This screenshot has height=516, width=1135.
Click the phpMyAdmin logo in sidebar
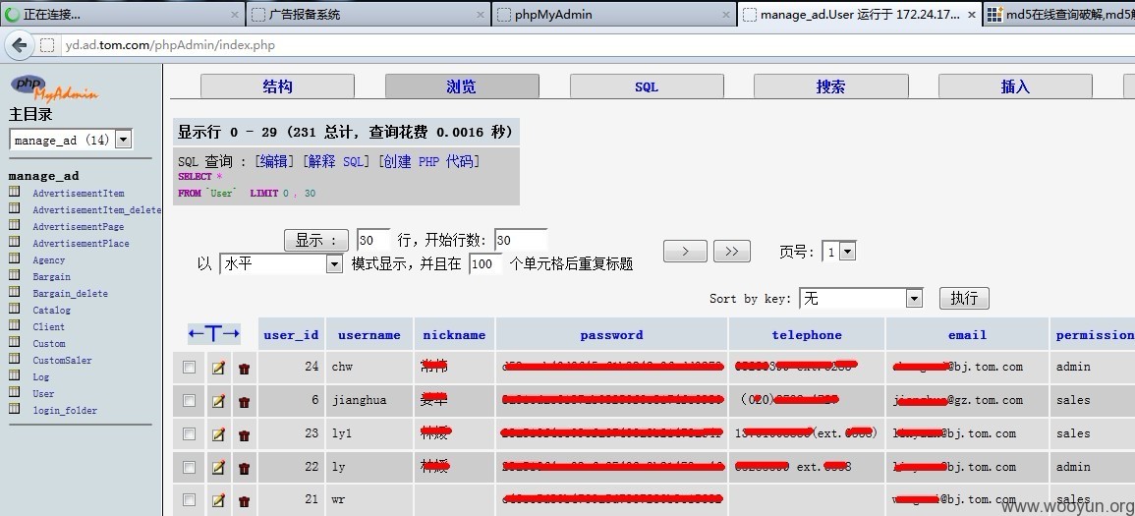(54, 87)
